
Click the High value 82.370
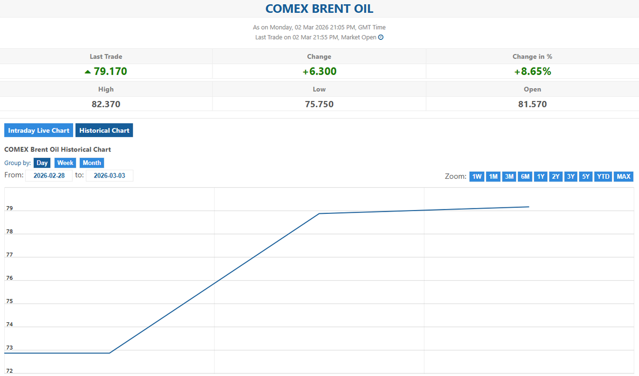106,104
